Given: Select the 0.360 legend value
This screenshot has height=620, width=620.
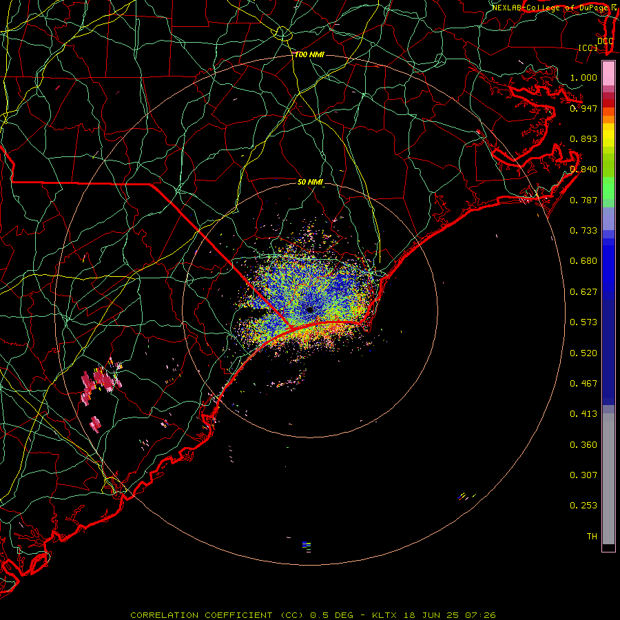Looking at the screenshot, I should pos(583,445).
